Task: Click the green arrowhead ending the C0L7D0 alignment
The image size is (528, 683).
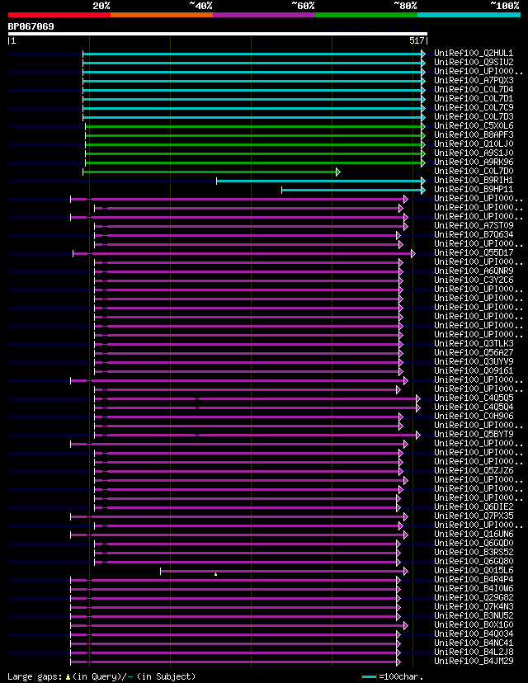Action: click(x=338, y=172)
